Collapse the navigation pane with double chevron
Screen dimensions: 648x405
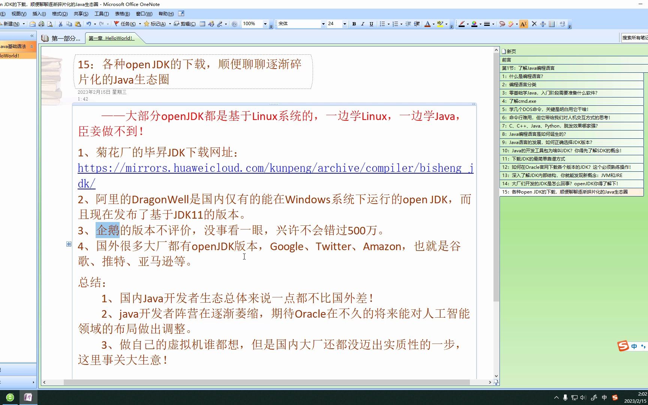point(32,36)
